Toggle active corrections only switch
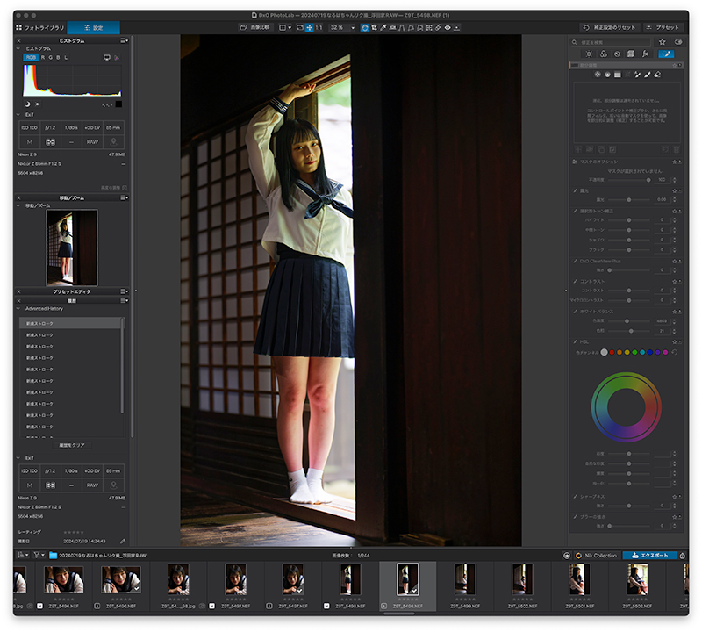Image resolution: width=702 pixels, height=632 pixels. coord(678,42)
